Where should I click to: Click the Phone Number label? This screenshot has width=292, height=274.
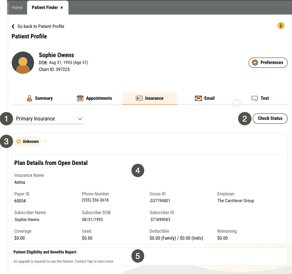click(96, 194)
